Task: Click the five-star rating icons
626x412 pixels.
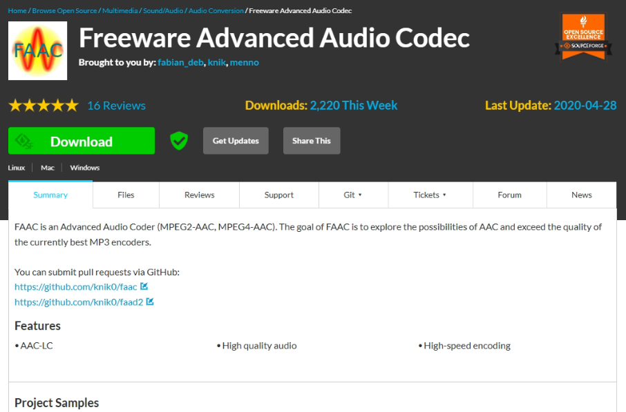Action: 44,106
